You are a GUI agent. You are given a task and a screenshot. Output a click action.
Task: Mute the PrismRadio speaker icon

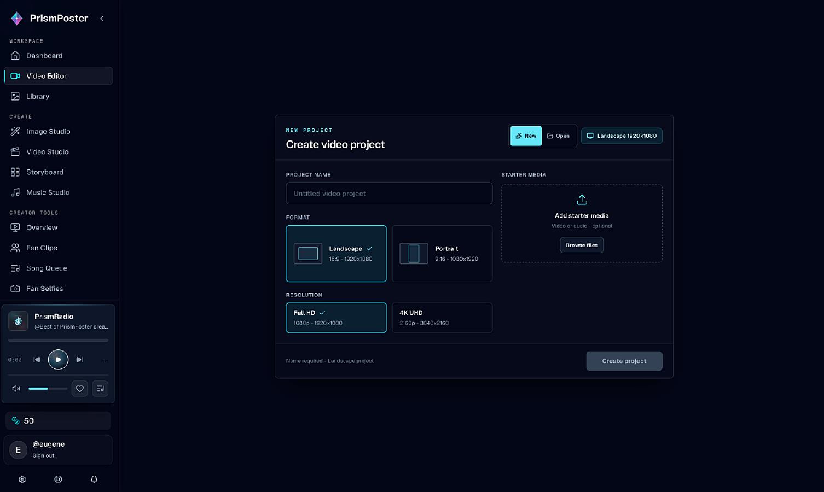(x=16, y=389)
